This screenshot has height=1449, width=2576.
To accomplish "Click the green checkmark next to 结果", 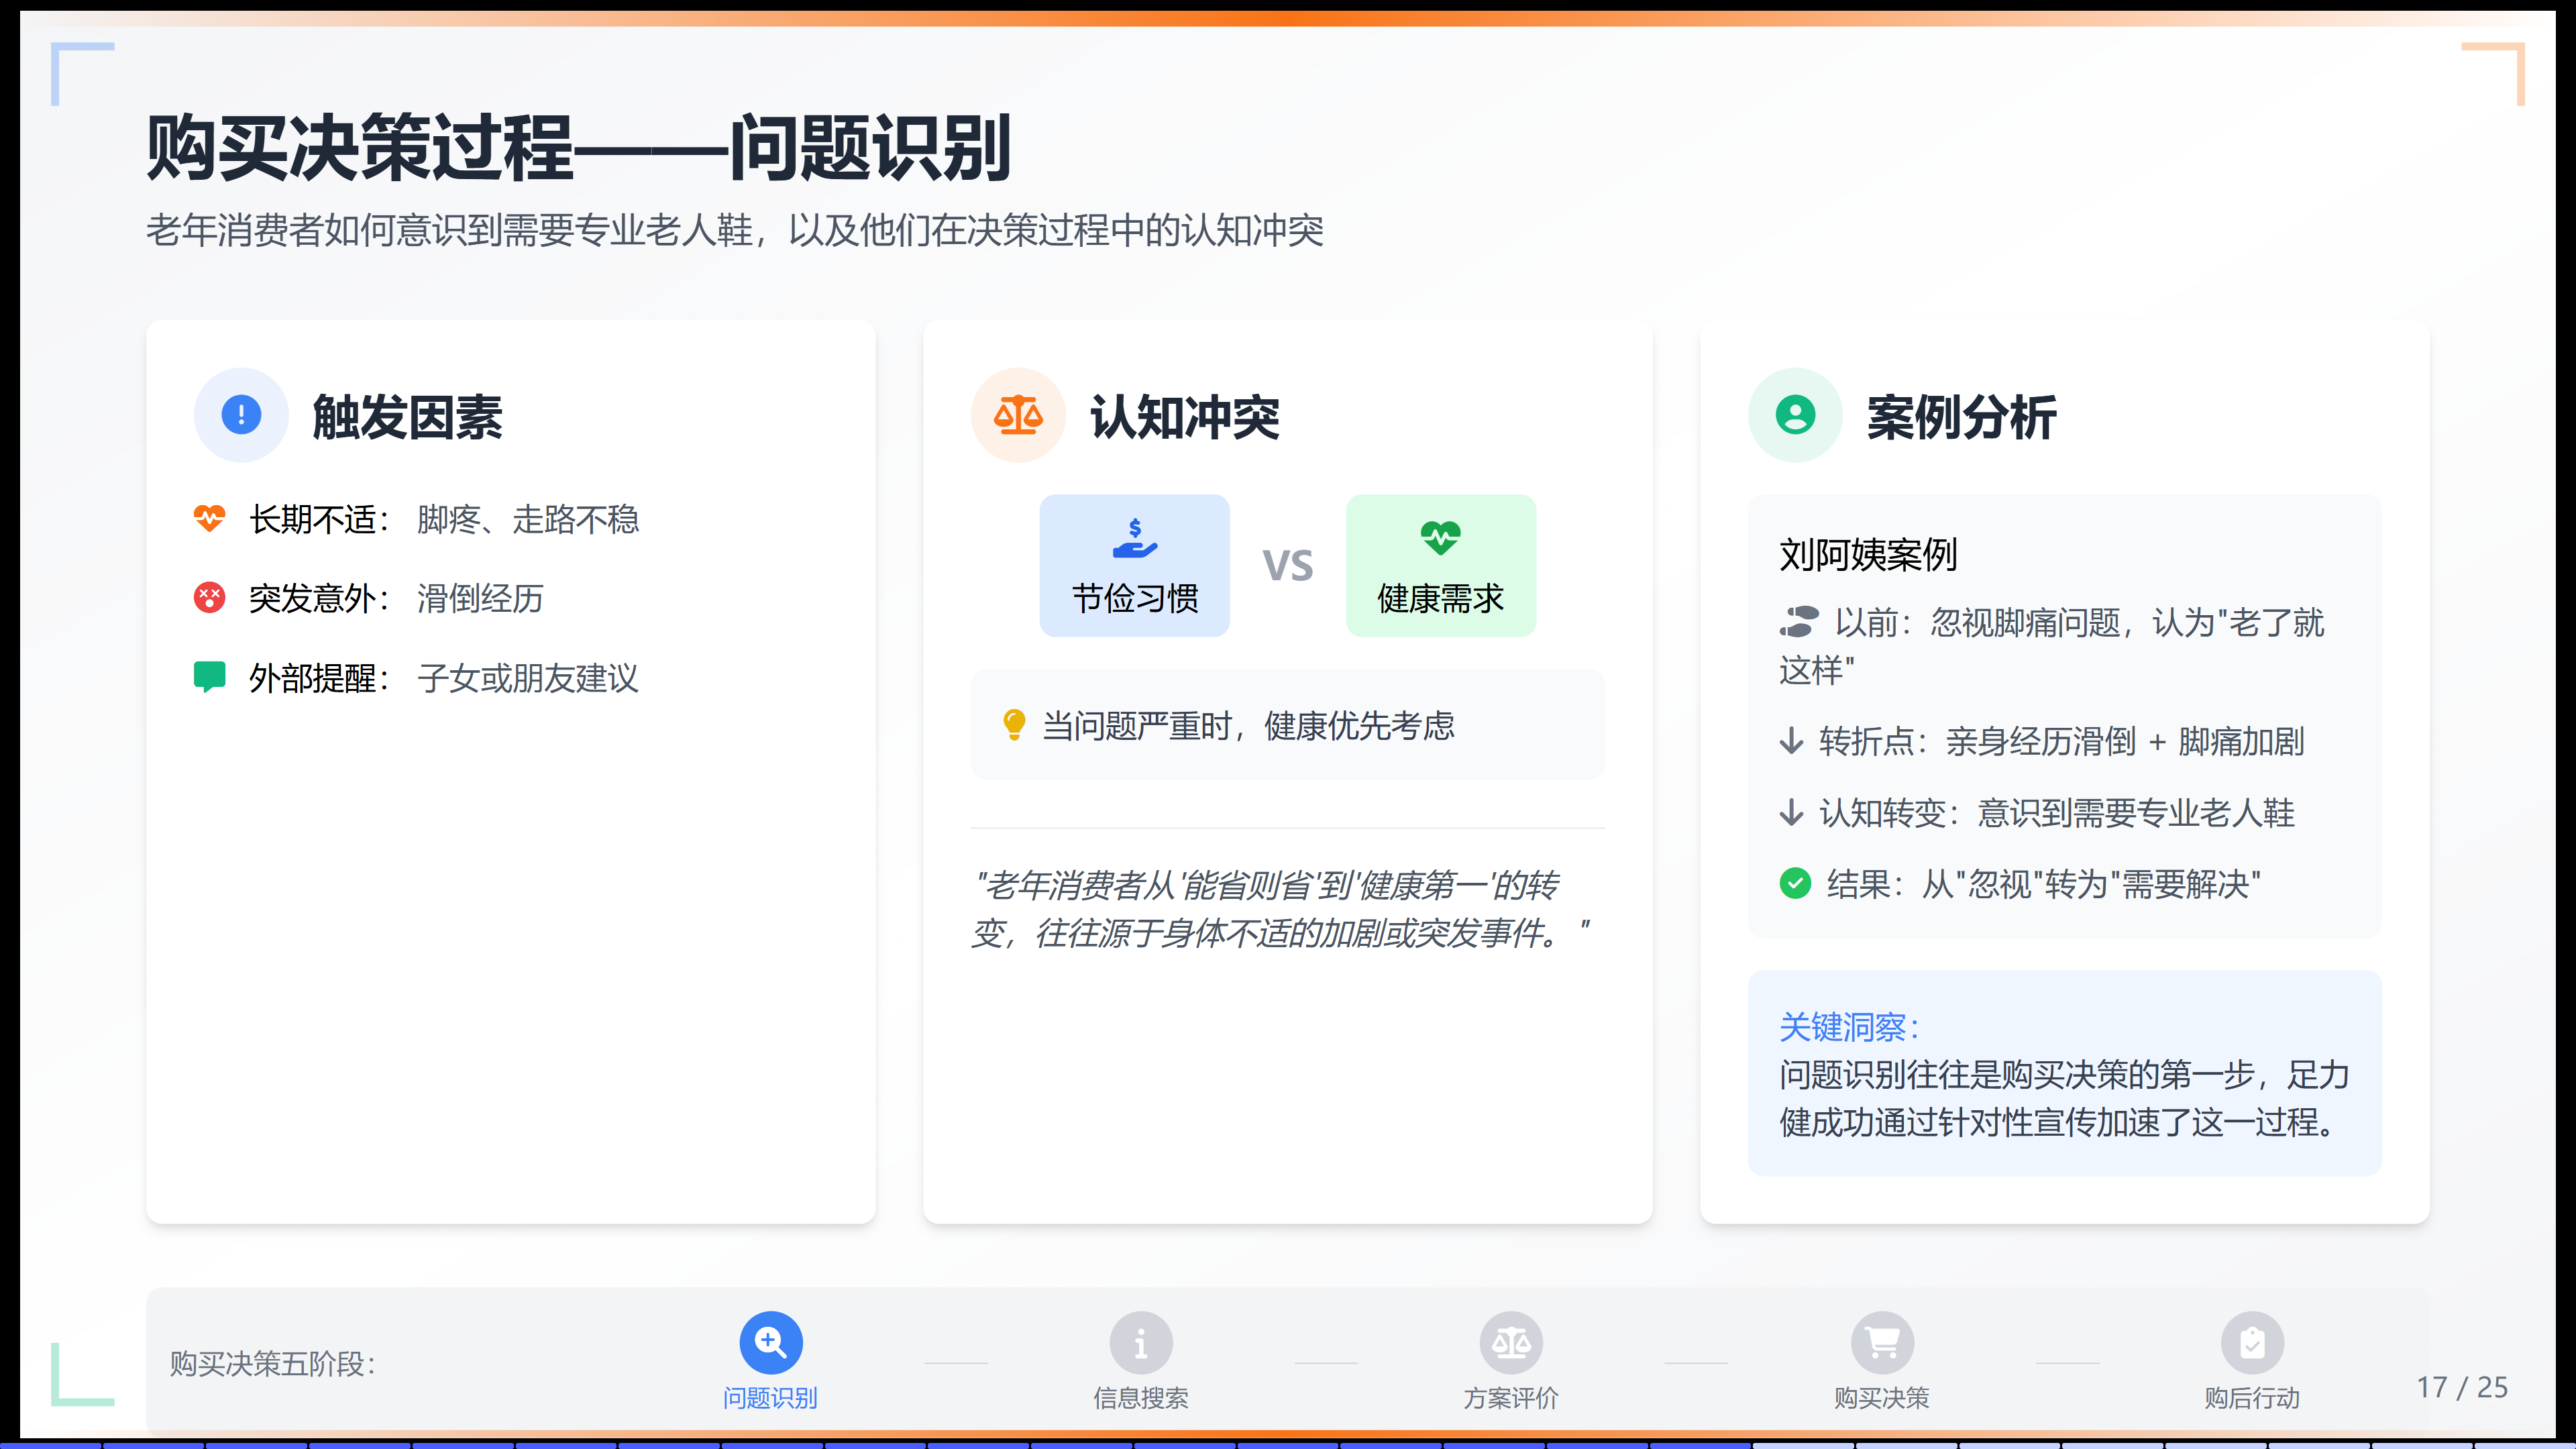I will pyautogui.click(x=1795, y=884).
